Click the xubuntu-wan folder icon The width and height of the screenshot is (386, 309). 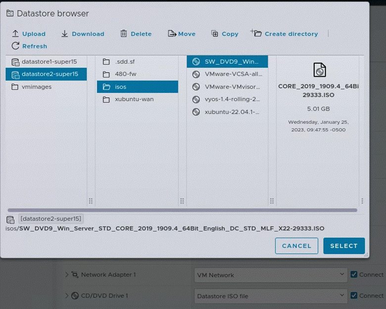[106, 99]
